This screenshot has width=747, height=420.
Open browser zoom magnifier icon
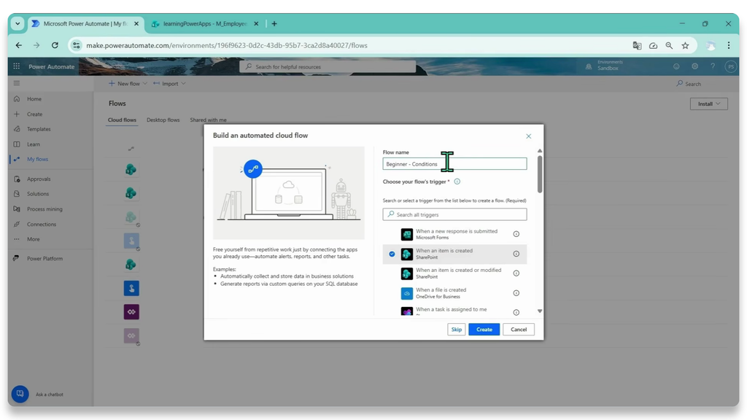(x=669, y=46)
